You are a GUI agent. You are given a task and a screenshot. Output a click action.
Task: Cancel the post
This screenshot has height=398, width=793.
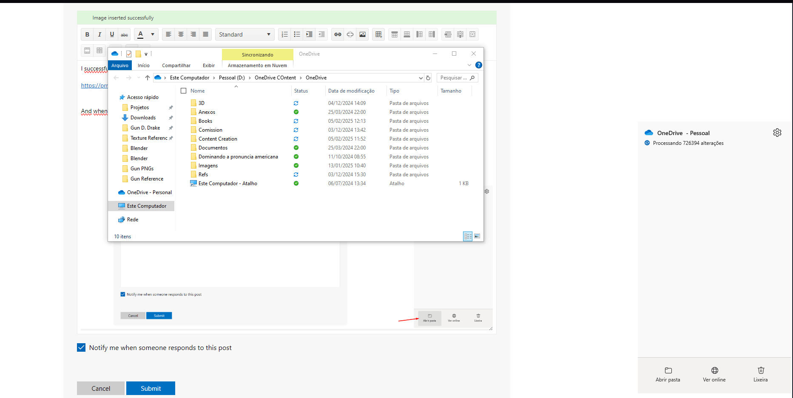pyautogui.click(x=101, y=388)
